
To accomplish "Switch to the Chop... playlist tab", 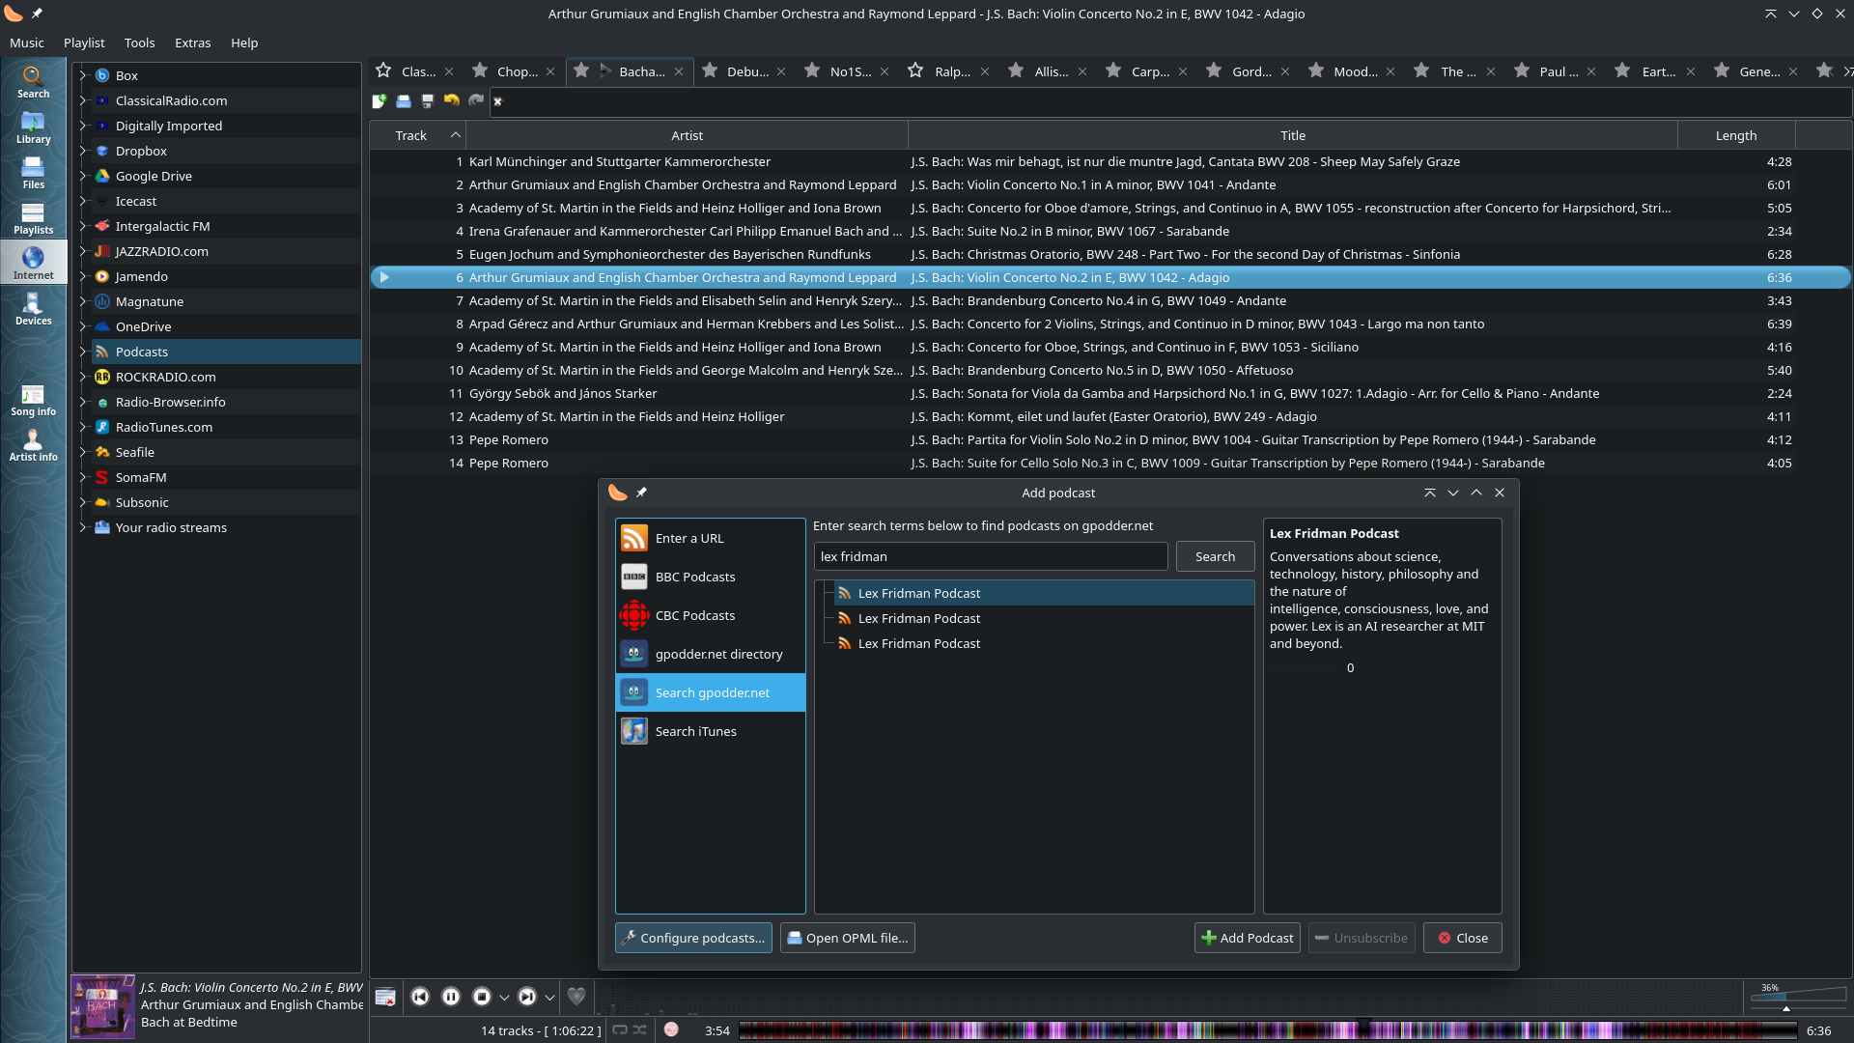I will pos(517,71).
